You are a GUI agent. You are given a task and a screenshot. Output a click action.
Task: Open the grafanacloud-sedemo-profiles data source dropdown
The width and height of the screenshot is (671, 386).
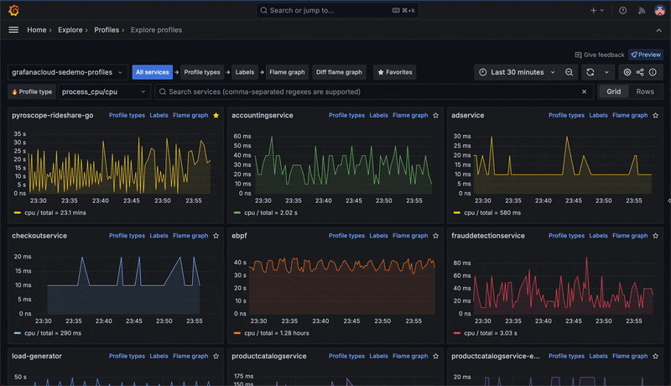[x=68, y=72]
